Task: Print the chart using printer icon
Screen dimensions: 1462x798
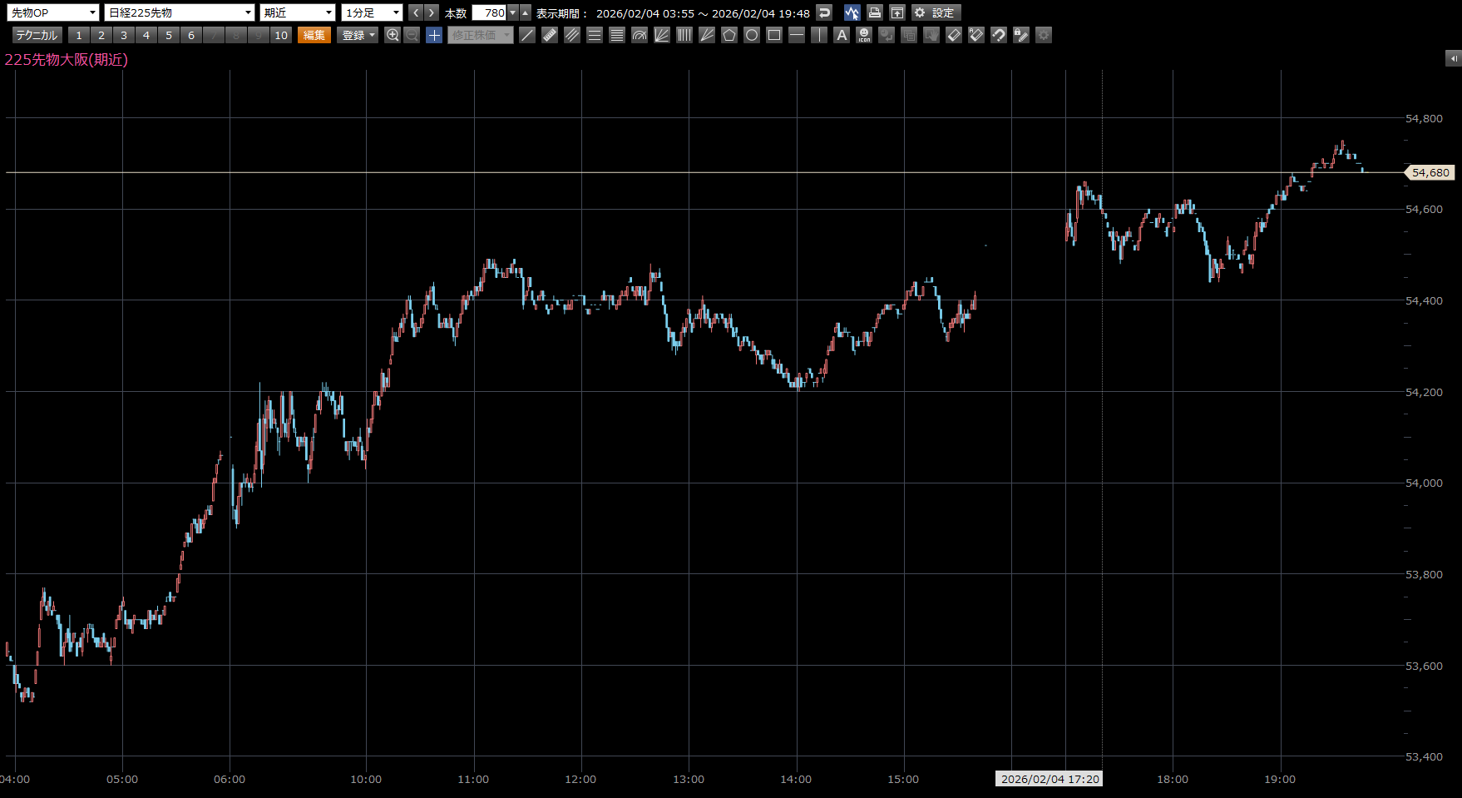Action: pyautogui.click(x=874, y=12)
